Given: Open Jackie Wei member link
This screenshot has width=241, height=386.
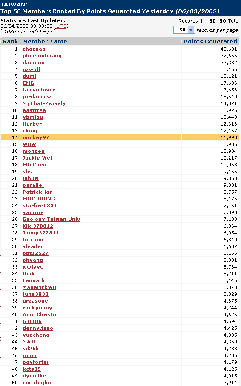Looking at the screenshot, I should click(37, 158).
